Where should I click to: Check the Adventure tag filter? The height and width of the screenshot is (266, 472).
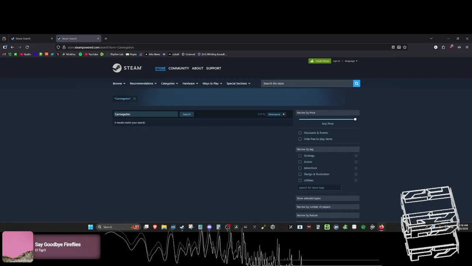point(300,168)
